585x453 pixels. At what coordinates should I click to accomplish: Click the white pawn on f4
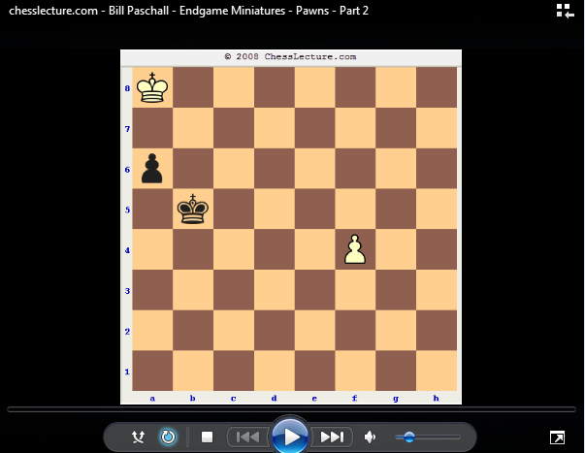coord(355,249)
